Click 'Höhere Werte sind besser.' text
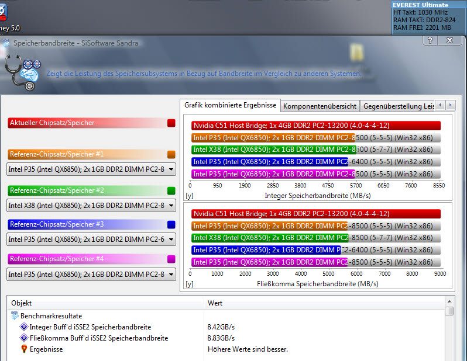The height and width of the screenshot is (361, 467). (x=248, y=349)
